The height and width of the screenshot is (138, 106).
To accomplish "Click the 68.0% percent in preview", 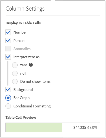I will tap(92, 127).
